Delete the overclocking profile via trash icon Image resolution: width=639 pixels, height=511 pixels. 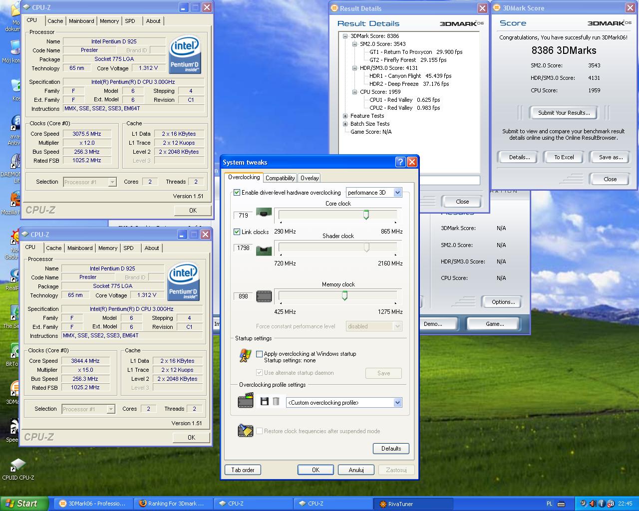276,401
